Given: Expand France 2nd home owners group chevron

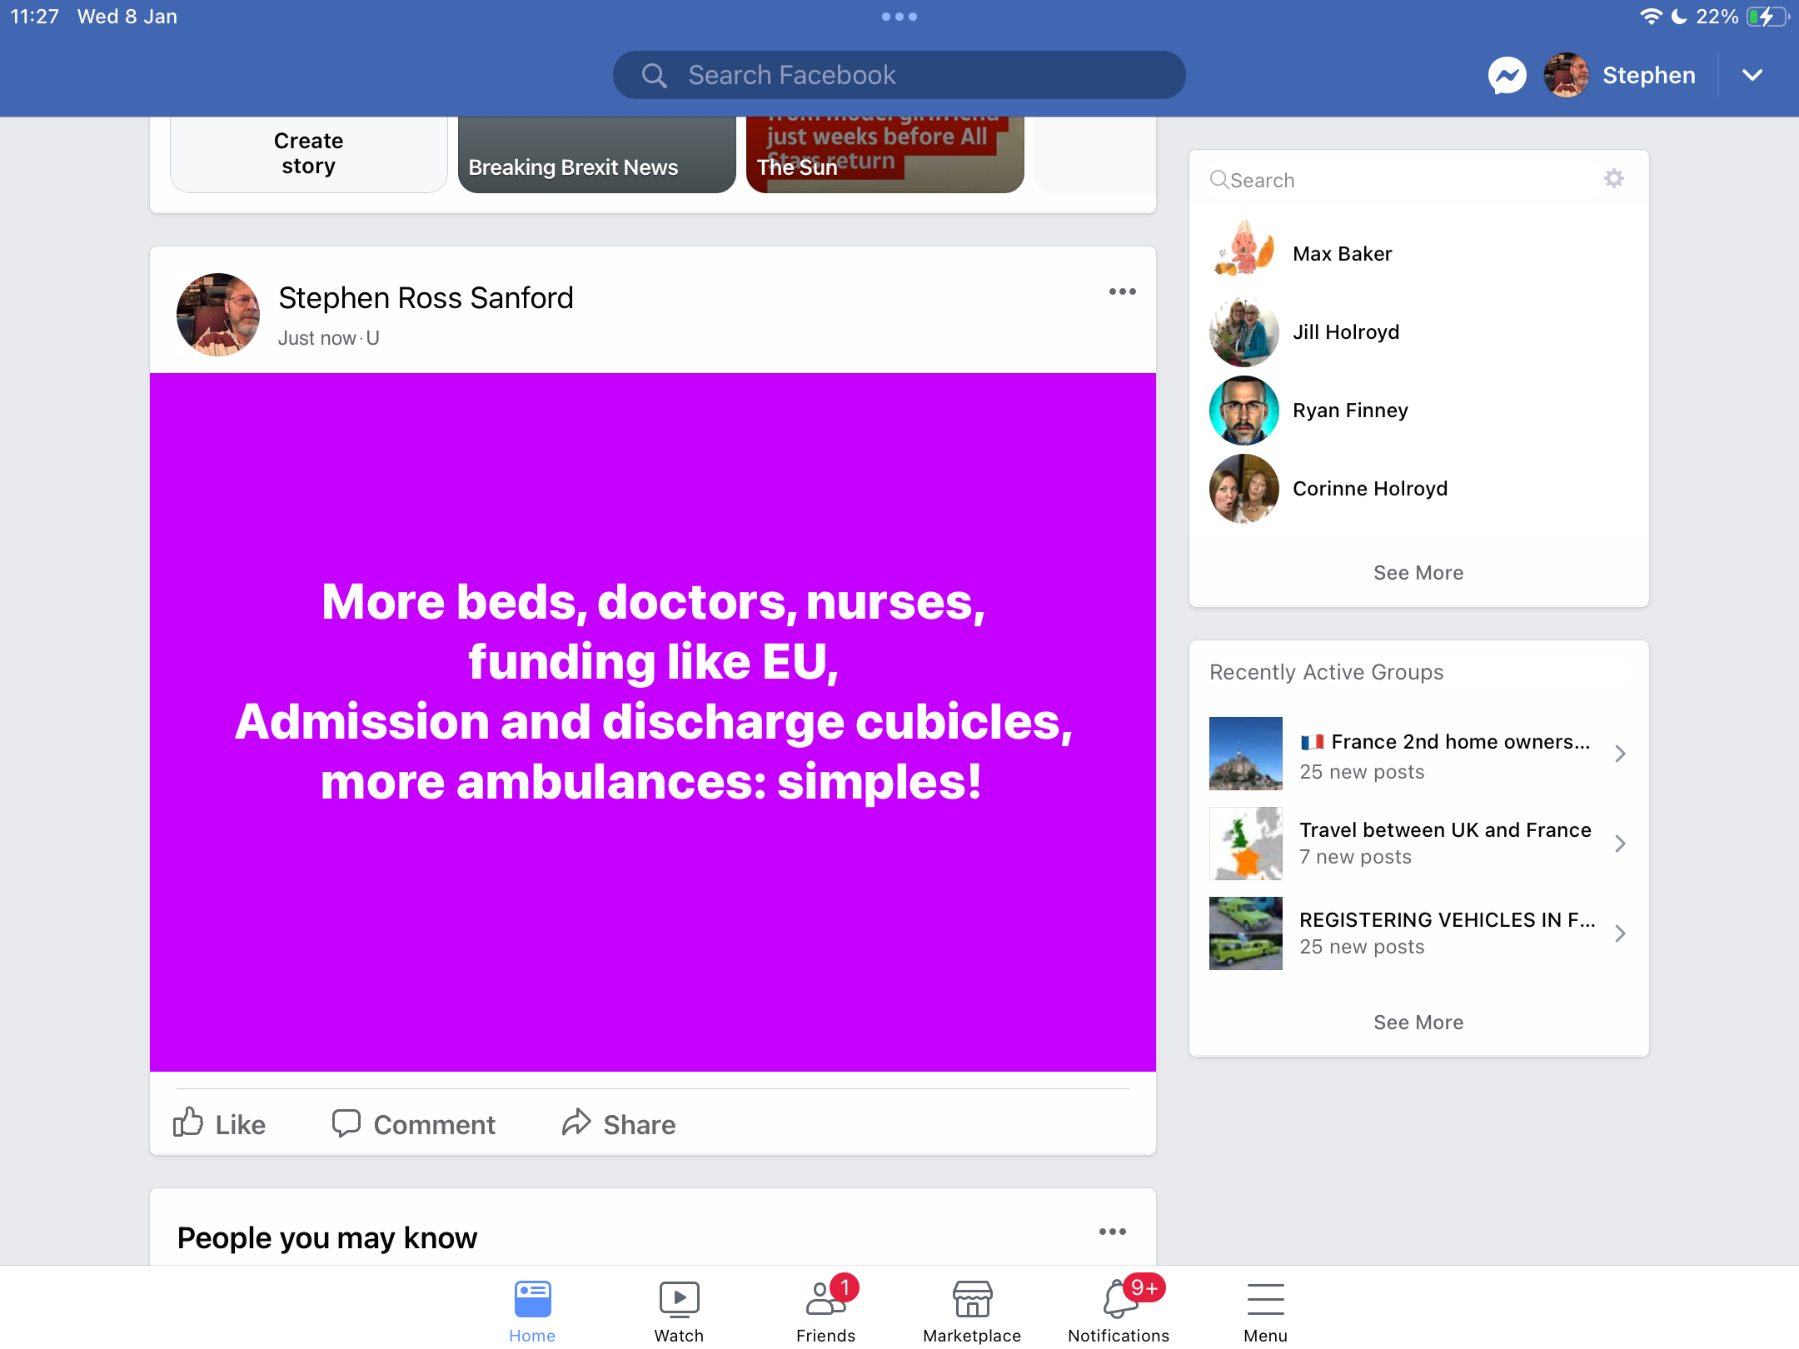Looking at the screenshot, I should tap(1619, 754).
